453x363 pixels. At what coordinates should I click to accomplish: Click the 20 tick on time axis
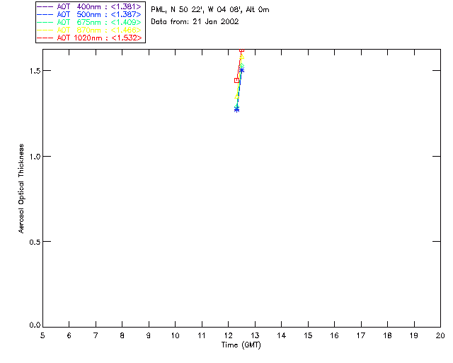pyautogui.click(x=440, y=335)
